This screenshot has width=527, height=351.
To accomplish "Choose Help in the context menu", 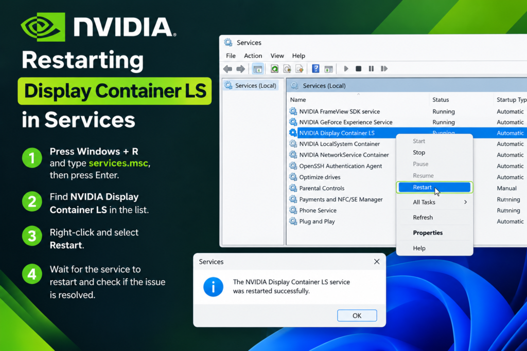I will pyautogui.click(x=434, y=248).
